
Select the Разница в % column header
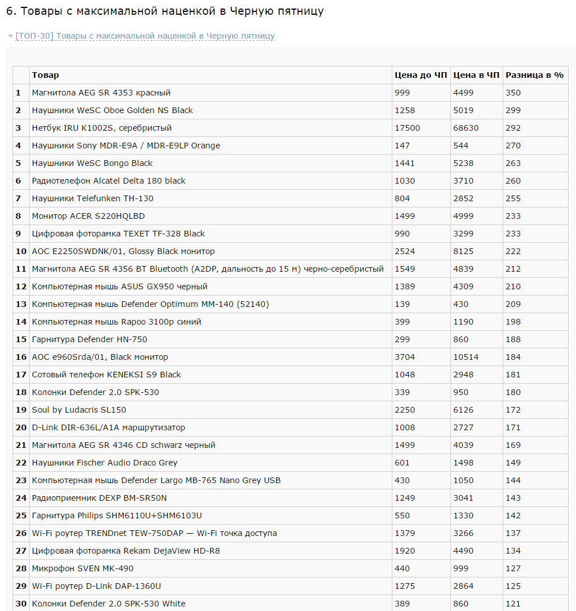point(535,75)
